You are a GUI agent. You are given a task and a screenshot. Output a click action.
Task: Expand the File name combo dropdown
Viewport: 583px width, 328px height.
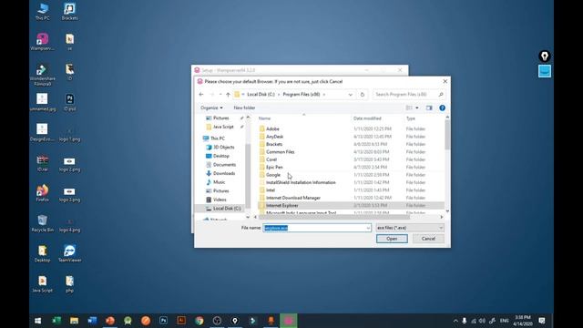pyautogui.click(x=368, y=228)
